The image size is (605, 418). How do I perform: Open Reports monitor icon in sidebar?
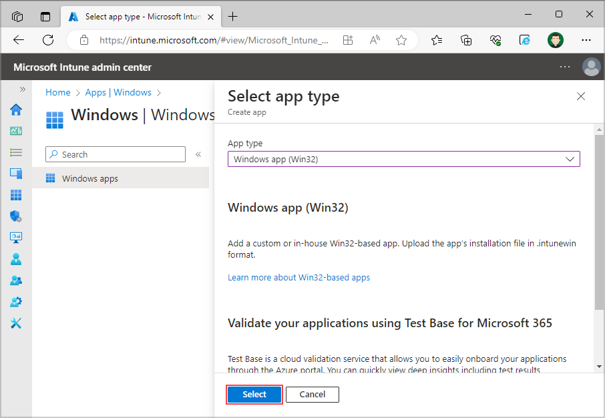tap(16, 237)
